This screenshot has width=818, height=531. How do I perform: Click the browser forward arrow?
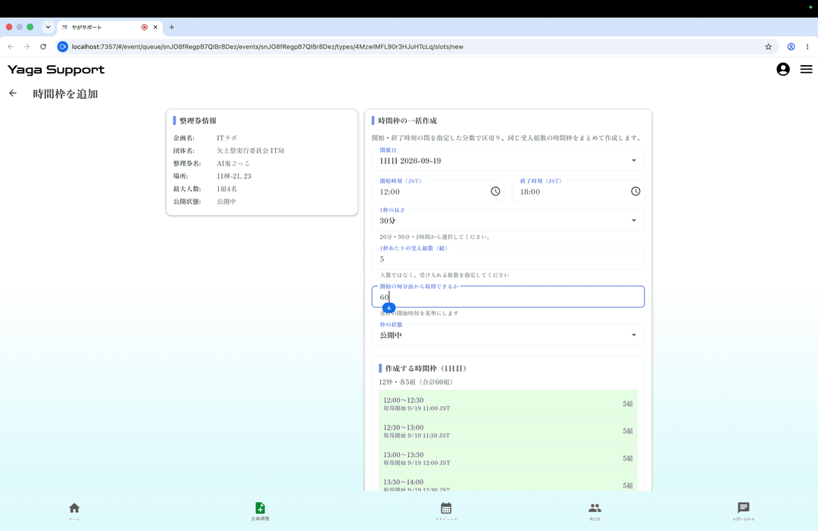coord(27,46)
